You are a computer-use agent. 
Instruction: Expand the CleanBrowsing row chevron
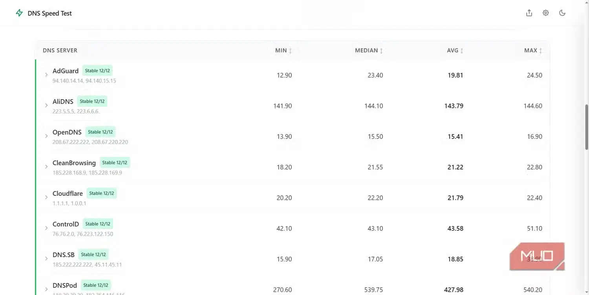[x=46, y=166]
